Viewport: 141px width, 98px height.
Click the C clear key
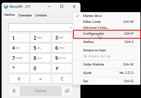pyautogui.click(x=62, y=79)
